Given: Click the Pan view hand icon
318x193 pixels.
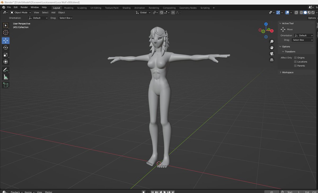Looking at the screenshot, I should coord(272,48).
